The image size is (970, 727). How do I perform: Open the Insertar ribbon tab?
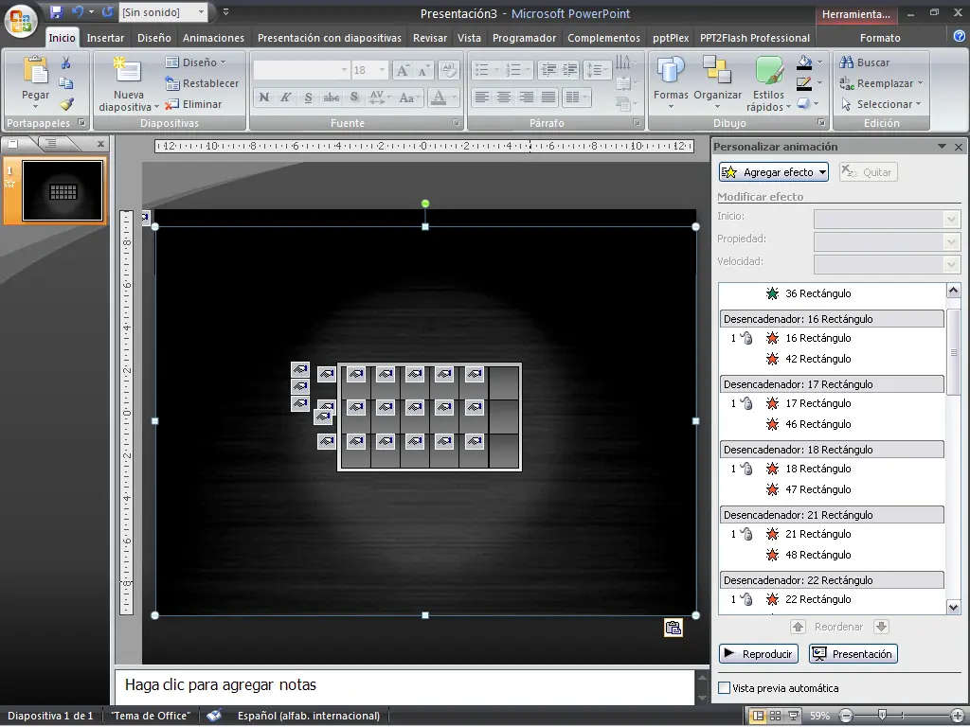(x=105, y=38)
